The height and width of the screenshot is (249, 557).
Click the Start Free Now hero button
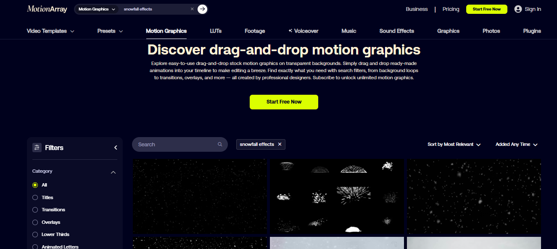tap(284, 102)
